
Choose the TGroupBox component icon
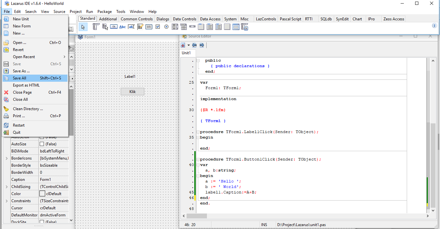(201, 27)
